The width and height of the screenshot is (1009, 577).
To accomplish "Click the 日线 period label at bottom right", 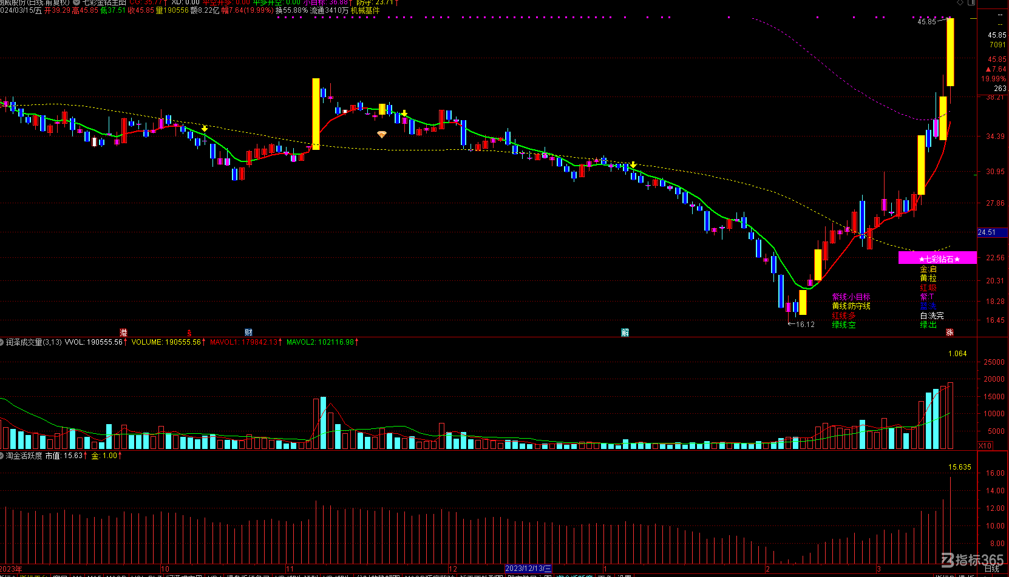I will click(991, 569).
